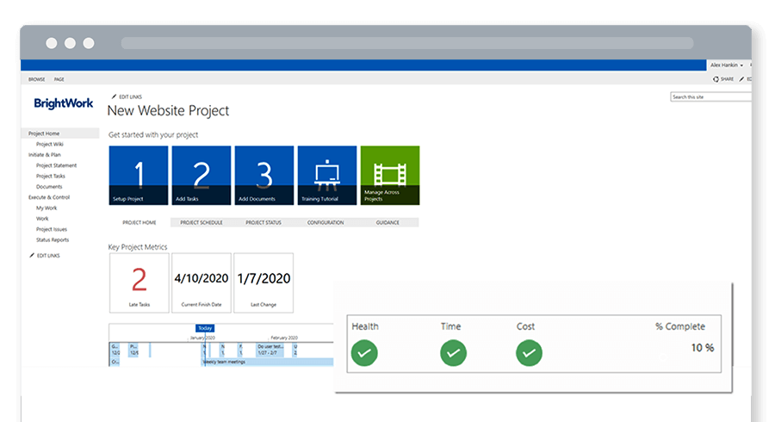Click the BrightWork logo
775x422 pixels.
point(63,103)
